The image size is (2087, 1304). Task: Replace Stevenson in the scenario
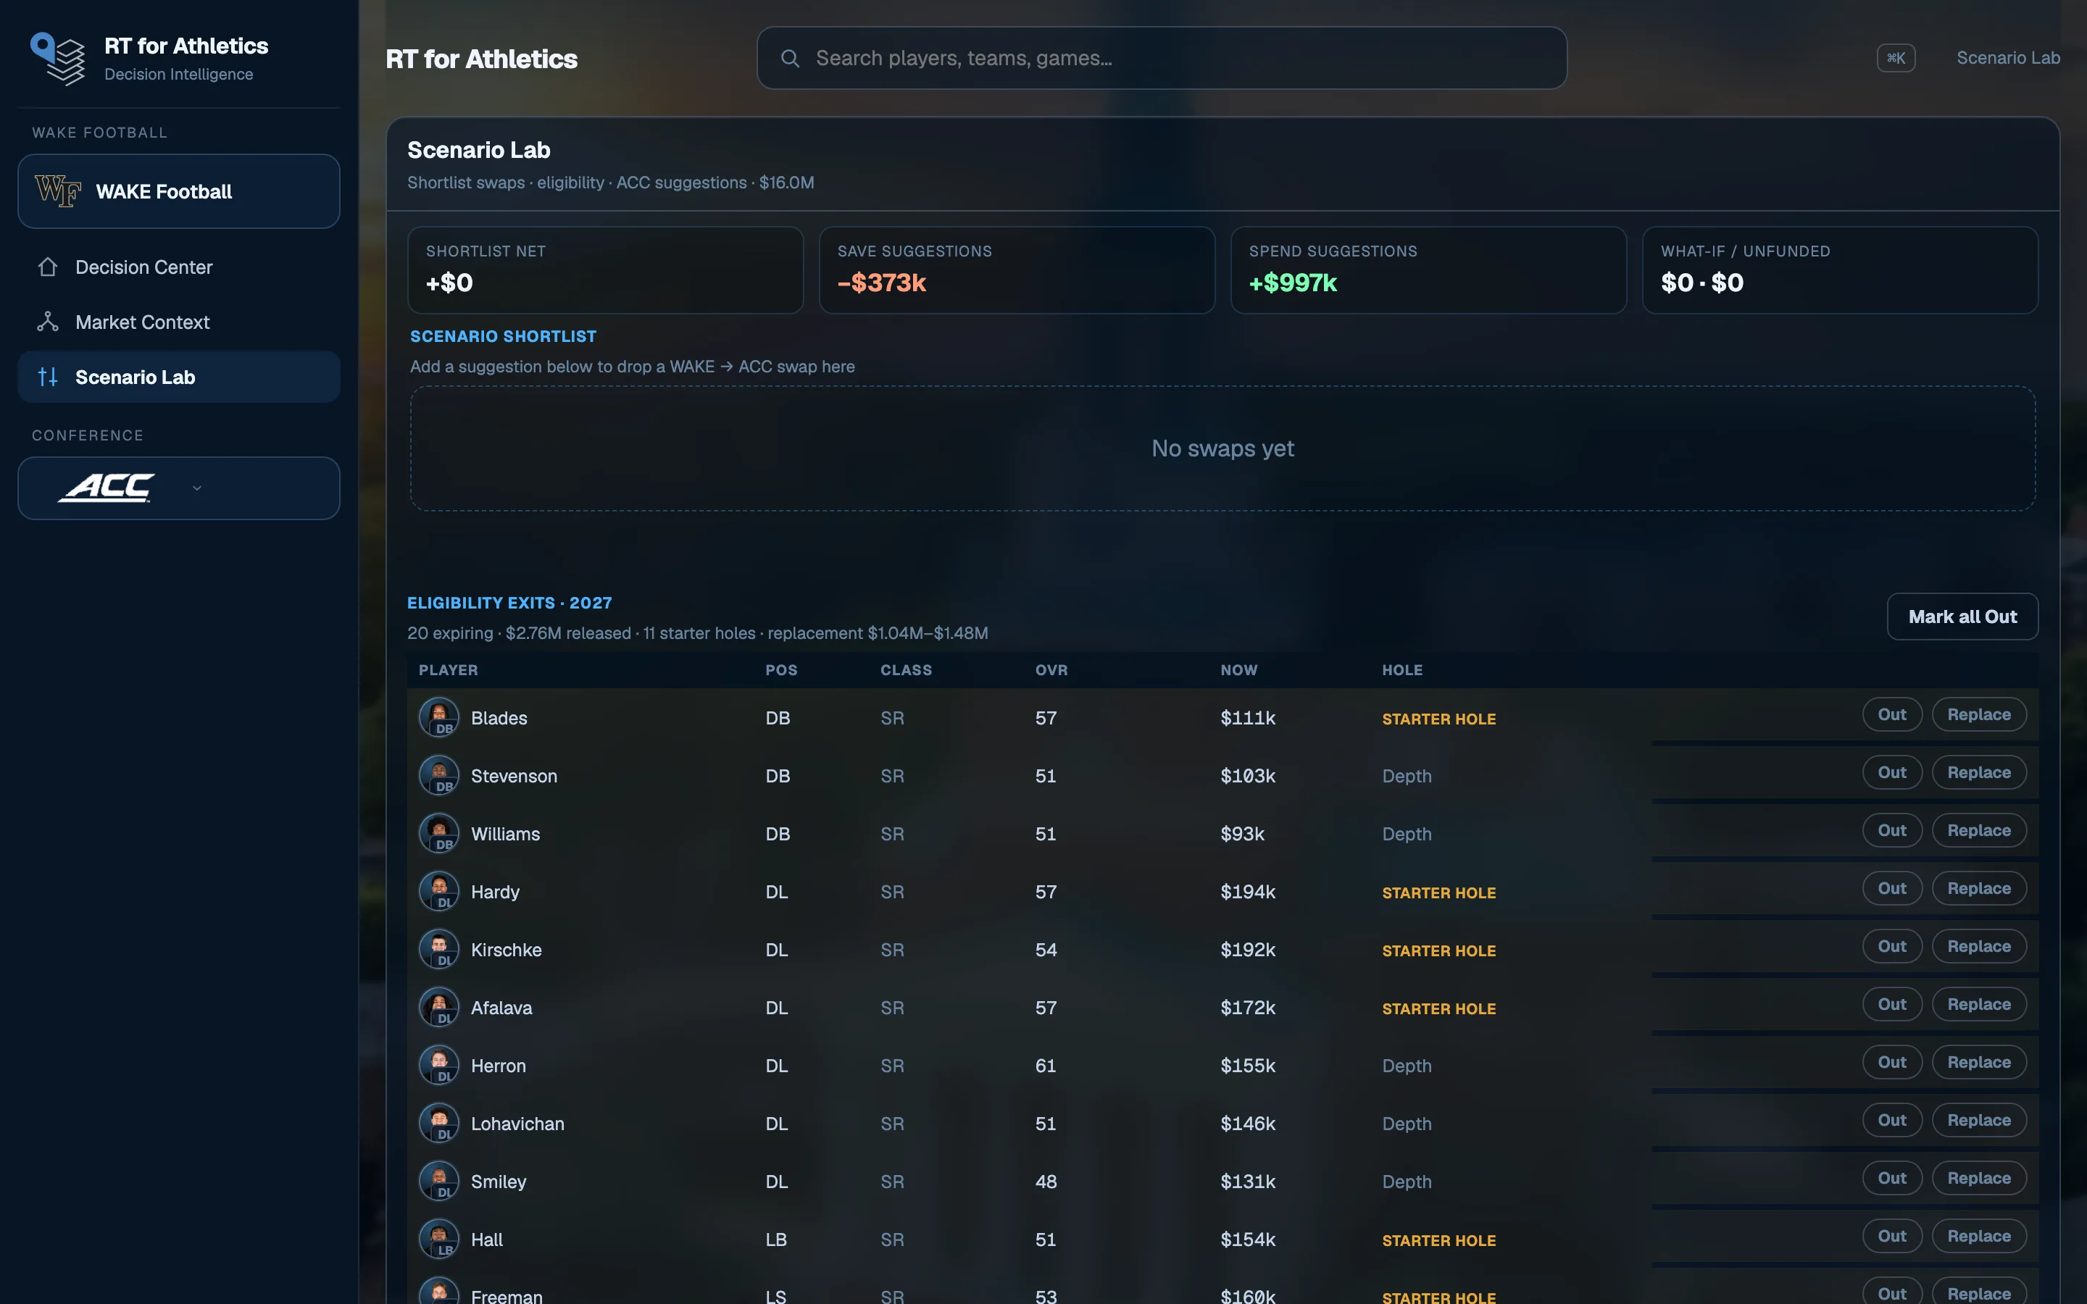click(x=1978, y=772)
